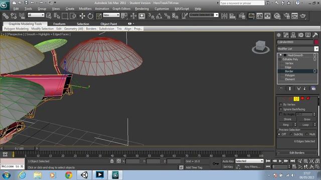Viewport: 321px width, 180px height.
Task: Enable the Ignore Backfacing checkbox
Action: pos(281,109)
